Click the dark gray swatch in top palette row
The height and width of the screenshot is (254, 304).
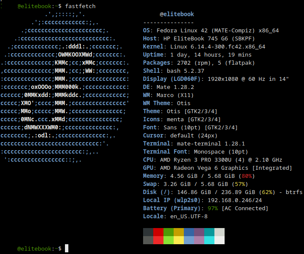(148, 232)
